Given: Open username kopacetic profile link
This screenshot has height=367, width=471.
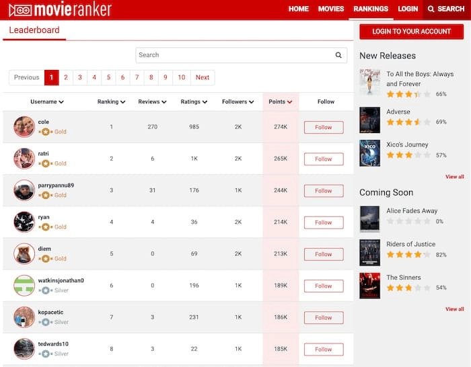Looking at the screenshot, I should pos(50,312).
